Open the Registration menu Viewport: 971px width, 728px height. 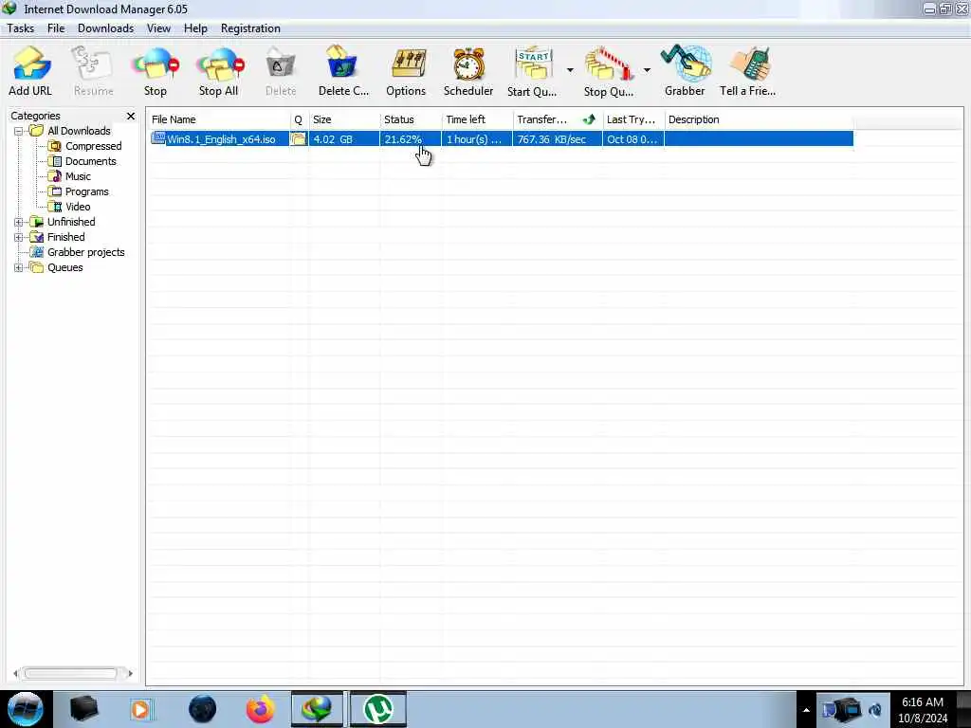(x=250, y=28)
